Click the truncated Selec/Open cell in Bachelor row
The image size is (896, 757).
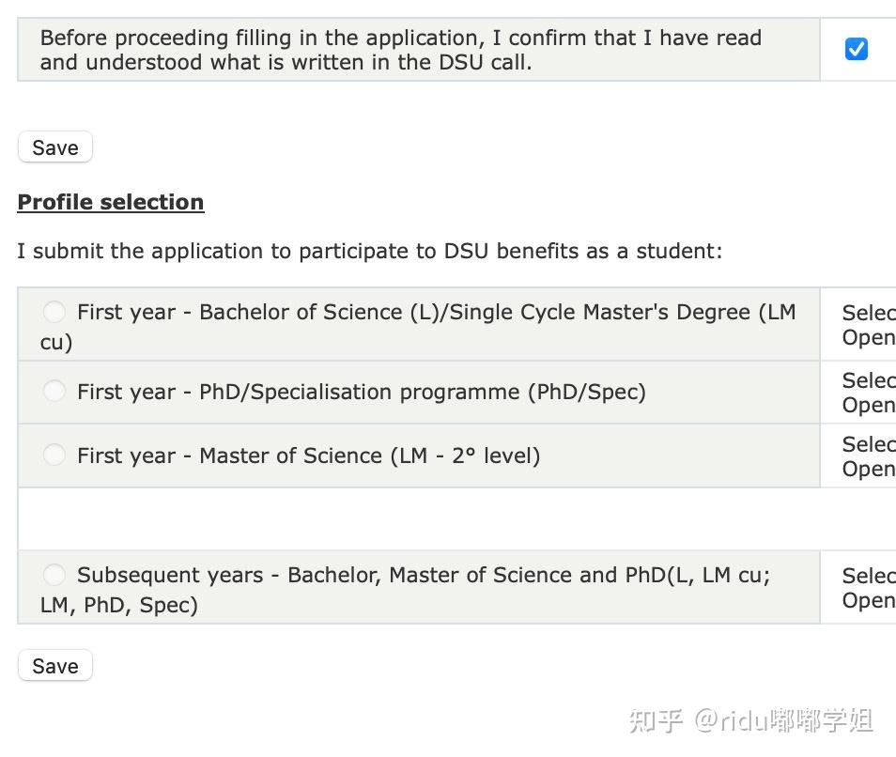[x=868, y=325]
